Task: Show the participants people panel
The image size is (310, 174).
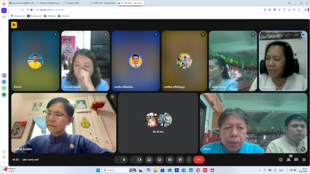Action: (x=288, y=160)
